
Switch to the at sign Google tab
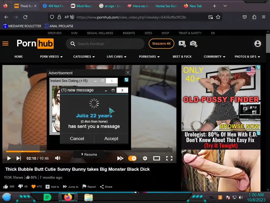pyautogui.click(x=110, y=6)
